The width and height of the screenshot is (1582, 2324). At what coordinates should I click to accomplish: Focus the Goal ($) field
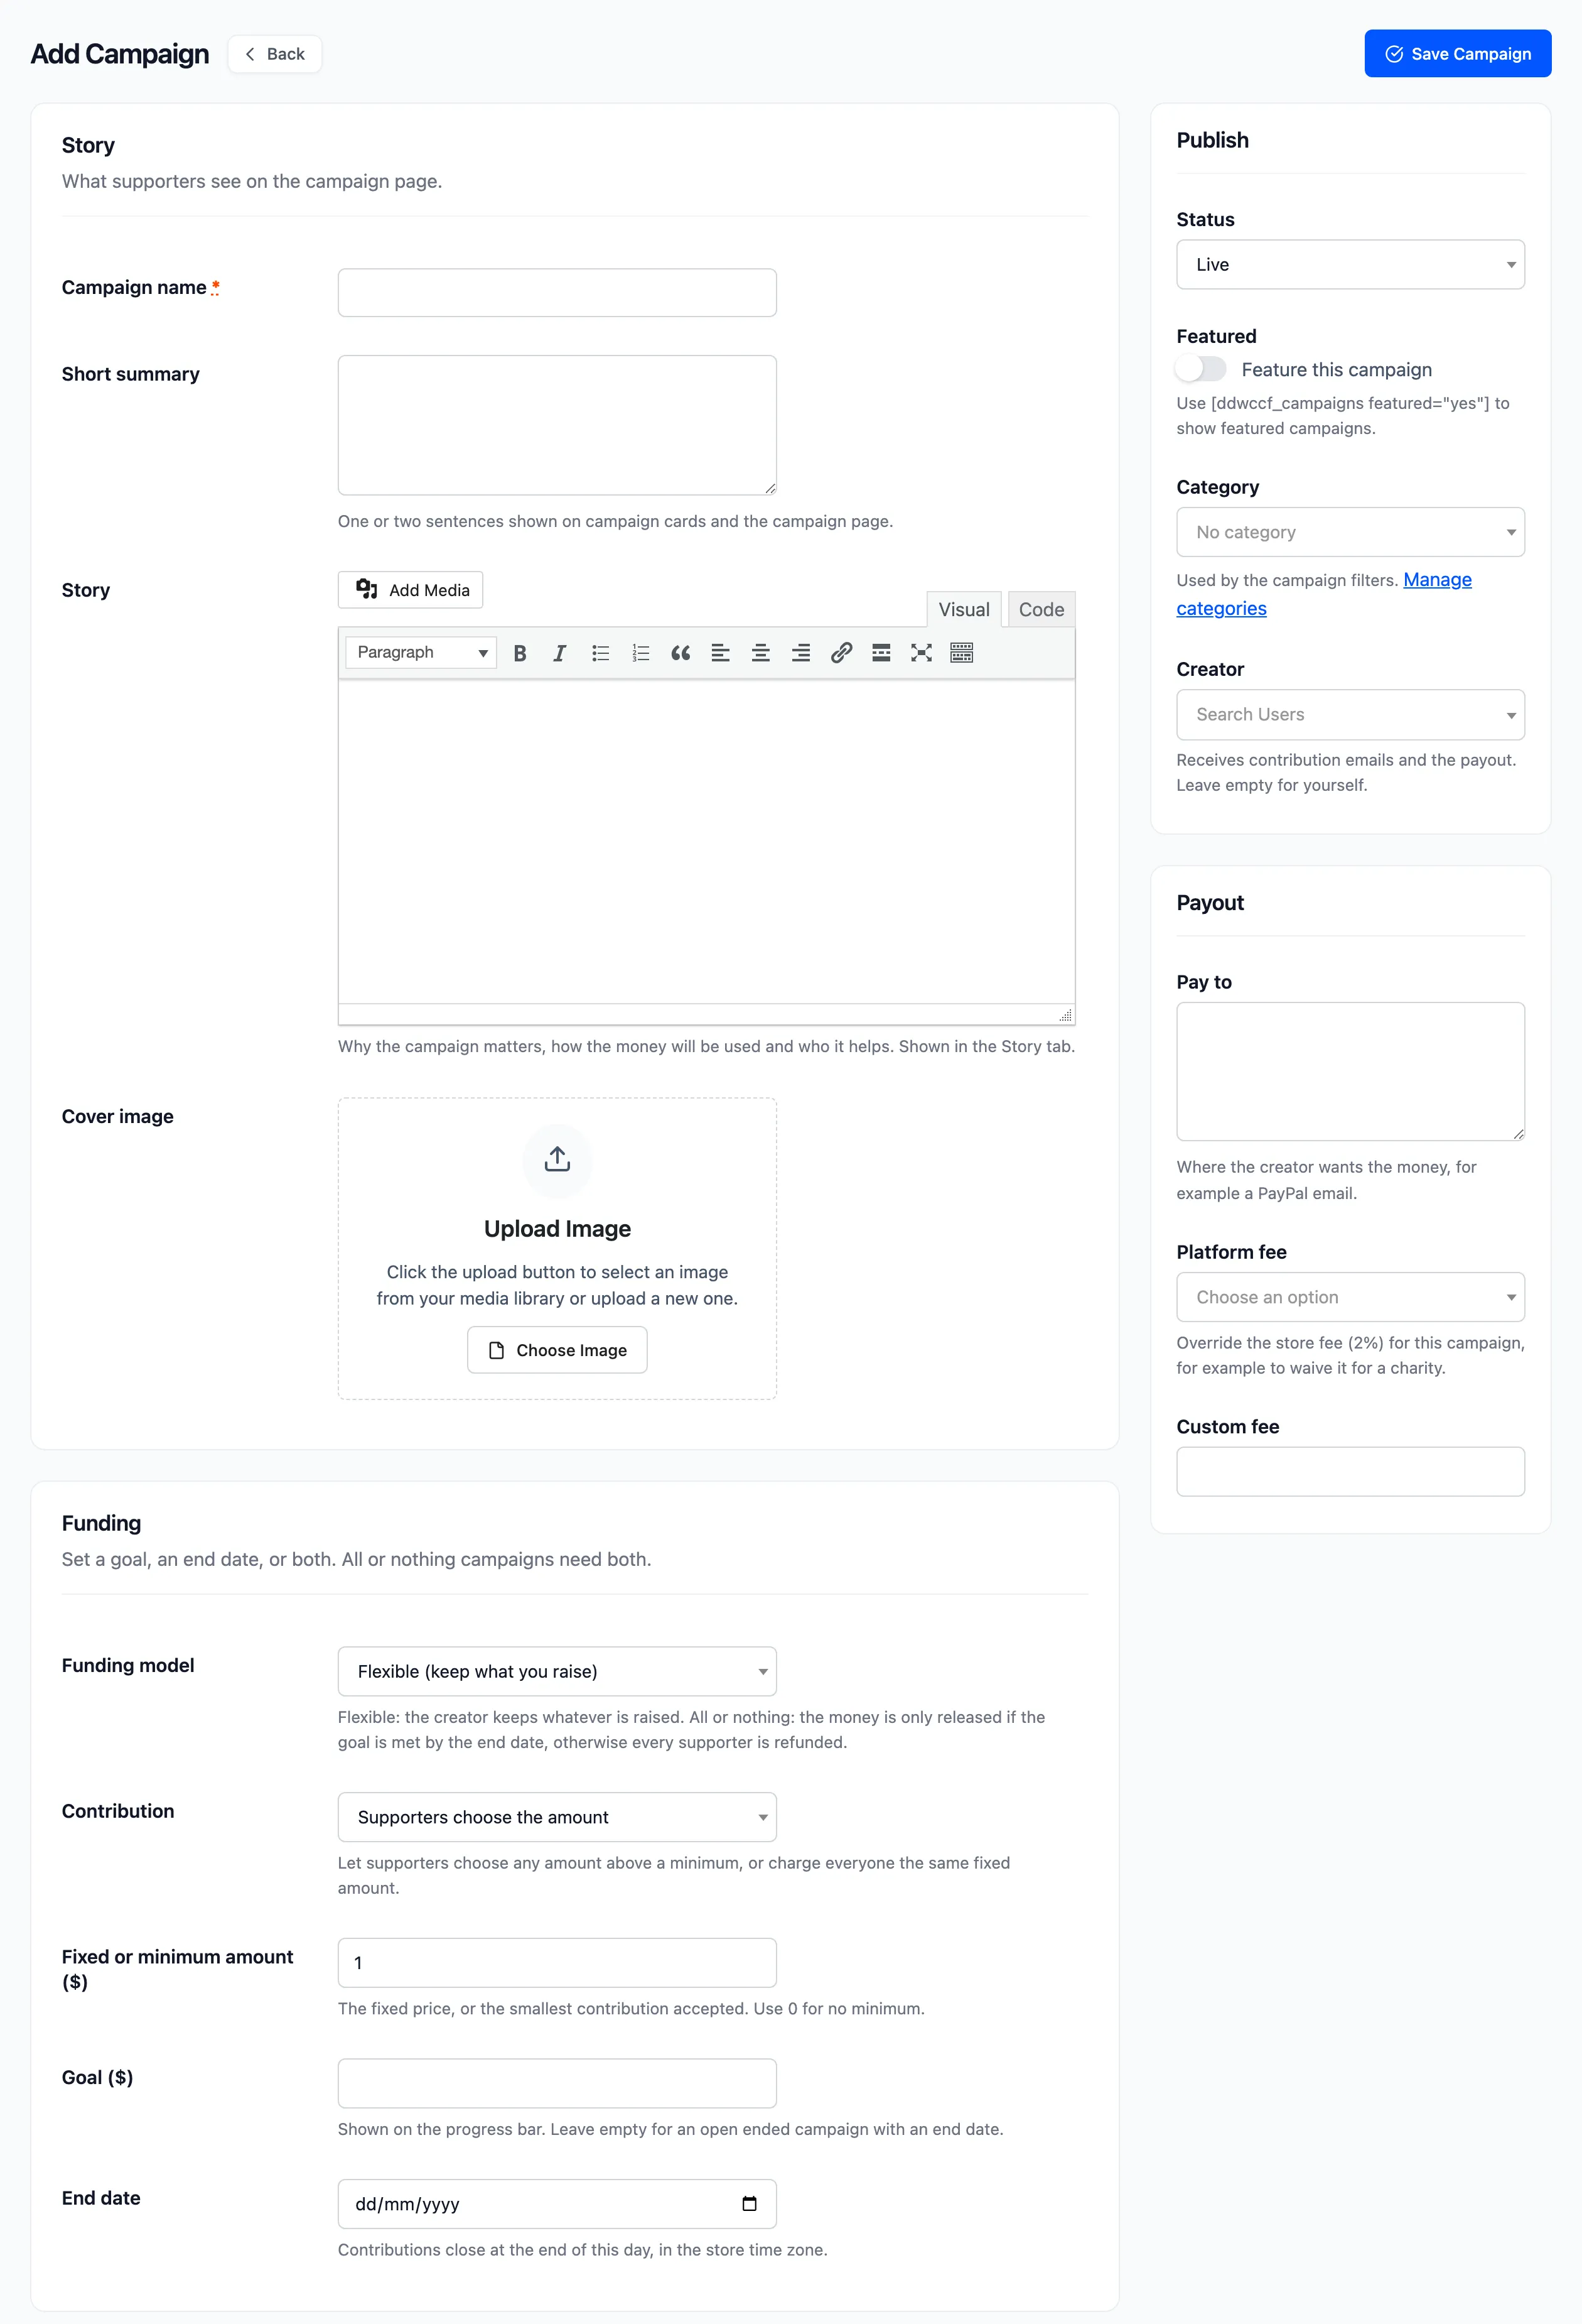(x=557, y=2083)
